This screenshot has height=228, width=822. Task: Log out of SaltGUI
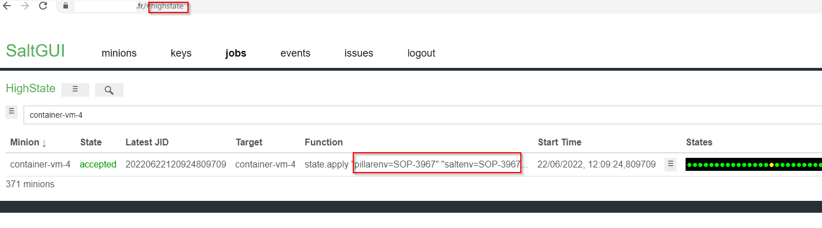421,53
